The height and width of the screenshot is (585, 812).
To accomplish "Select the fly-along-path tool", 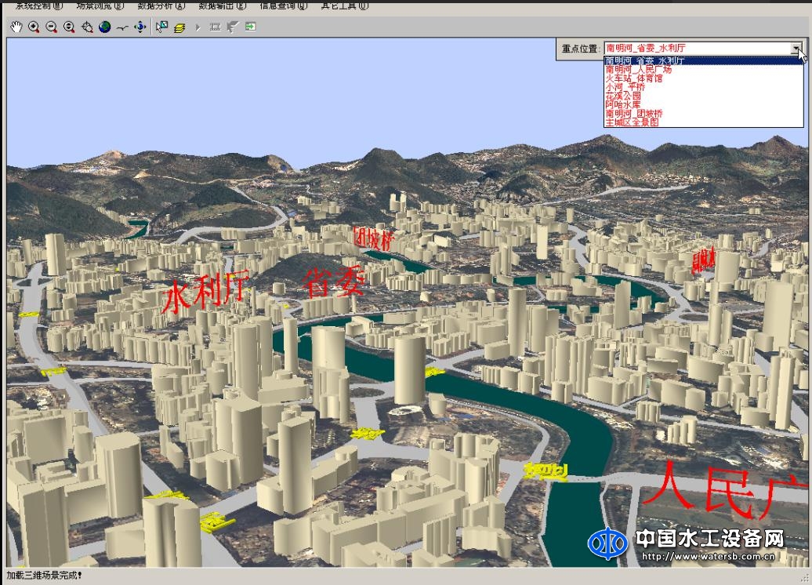I will (122, 27).
